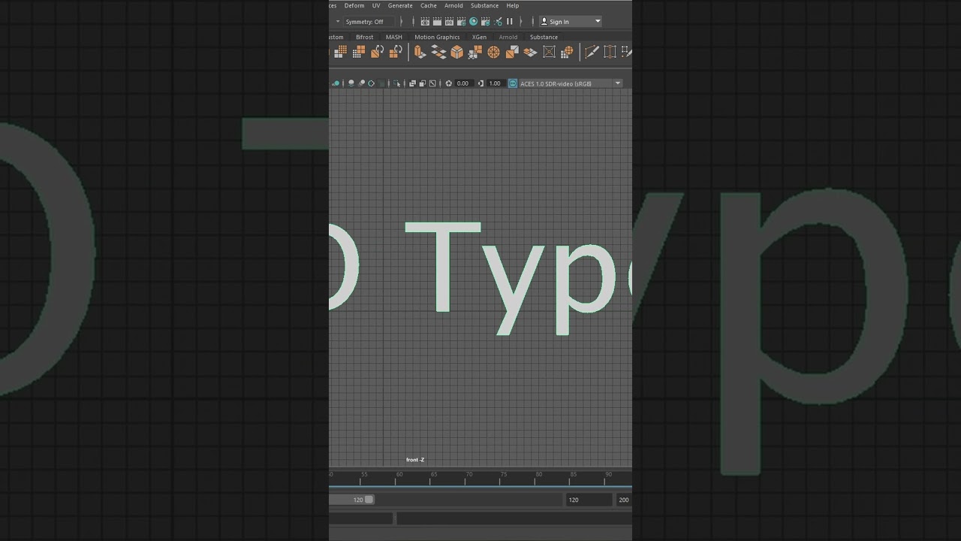Render the current frame clapperboard icon
This screenshot has width=961, height=541.
[437, 22]
